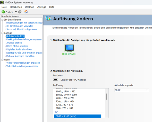The width and height of the screenshot is (152, 122).
Task: Click the Zurück text label
Action: 9,12
